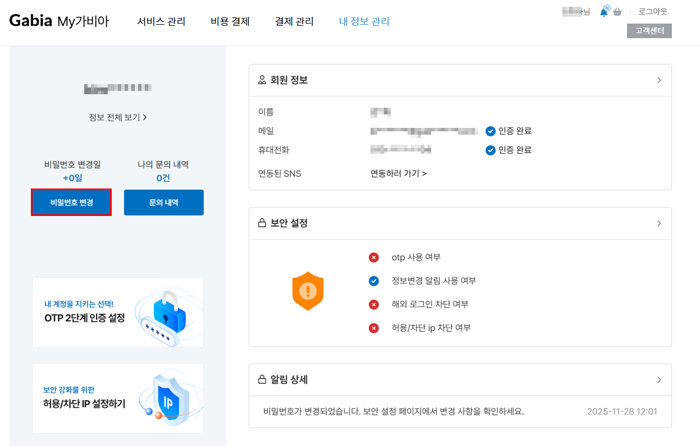Click the blue check beside 정보변경 알림 사용 여부
Screen dimensions: 700x446
(x=373, y=281)
